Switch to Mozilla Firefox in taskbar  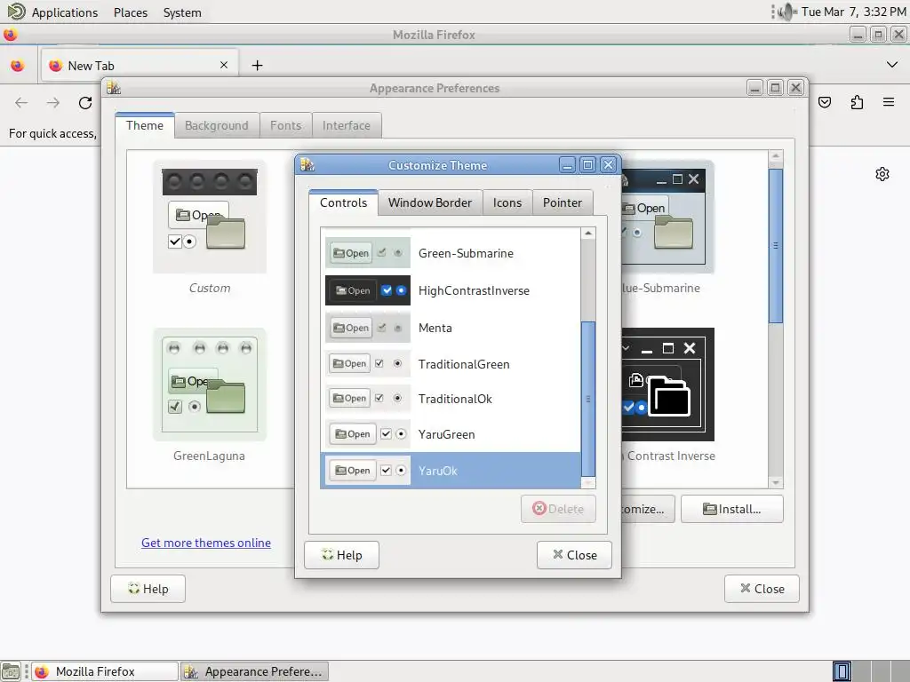pos(105,671)
